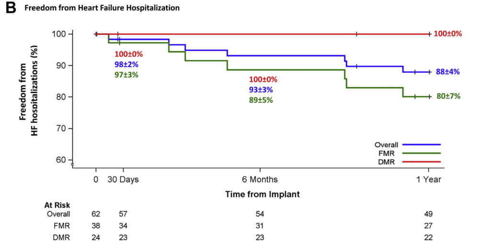Click the 93±3% blue six-month value
502x251 pixels.
261,90
